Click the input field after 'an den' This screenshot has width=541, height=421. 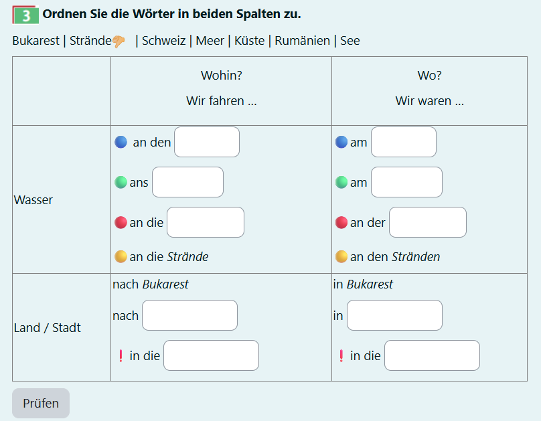click(207, 142)
